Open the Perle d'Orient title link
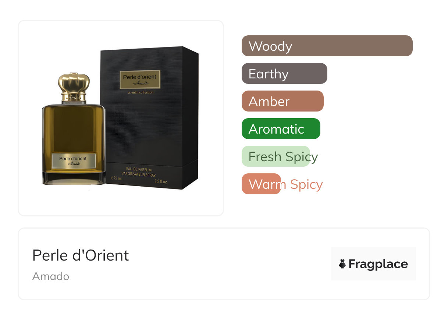 [x=81, y=255]
